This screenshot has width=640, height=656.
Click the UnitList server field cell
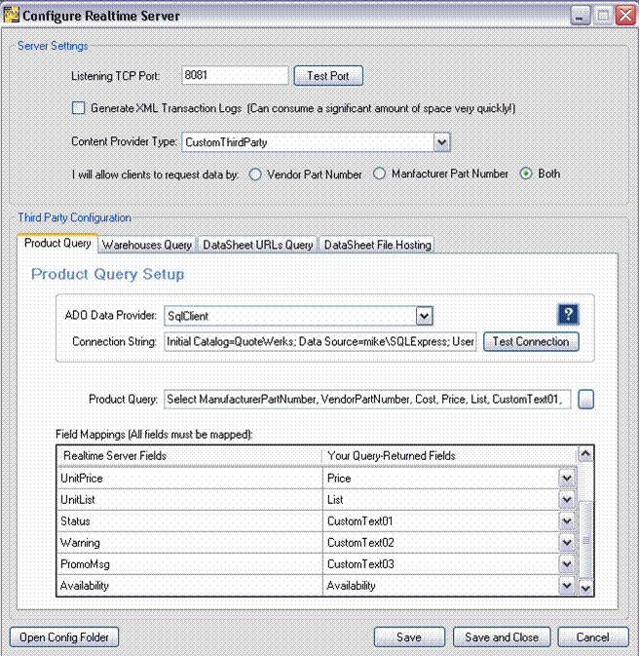[x=190, y=499]
